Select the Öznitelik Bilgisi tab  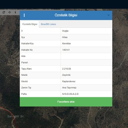point(30,24)
